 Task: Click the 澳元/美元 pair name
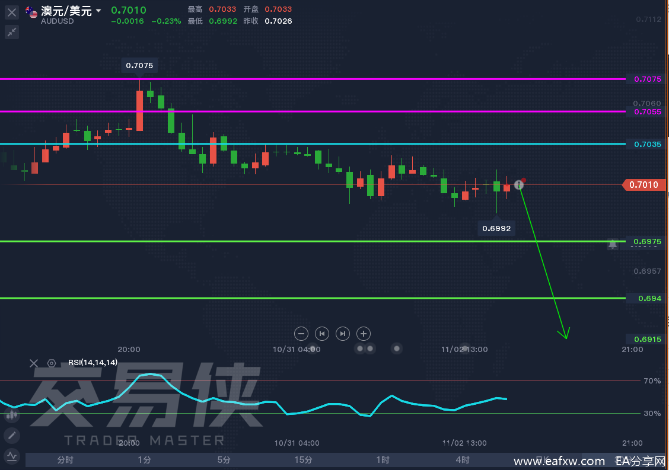coord(66,10)
